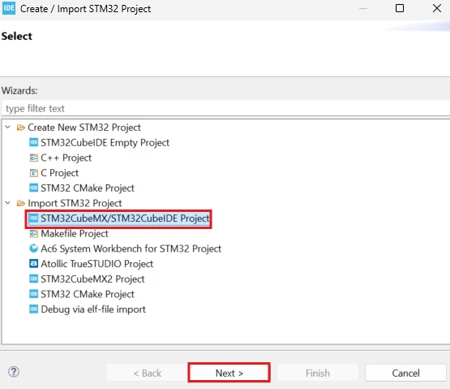Pick STM32CubeMX2 Project import
This screenshot has width=450, height=389.
(92, 279)
